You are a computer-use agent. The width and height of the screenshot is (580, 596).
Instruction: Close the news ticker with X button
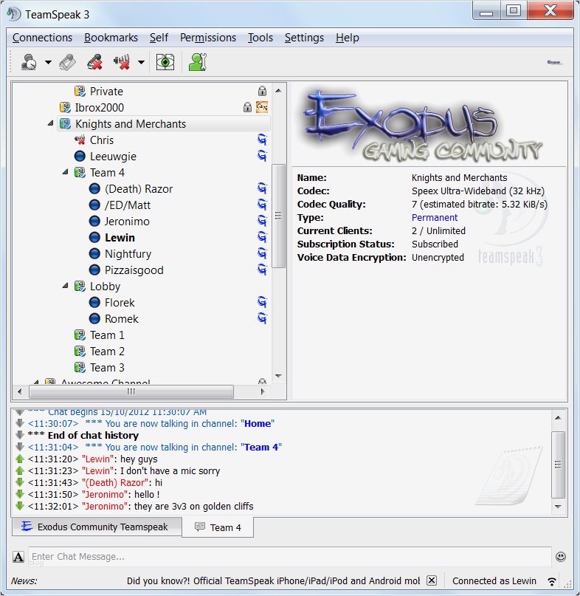click(x=432, y=580)
